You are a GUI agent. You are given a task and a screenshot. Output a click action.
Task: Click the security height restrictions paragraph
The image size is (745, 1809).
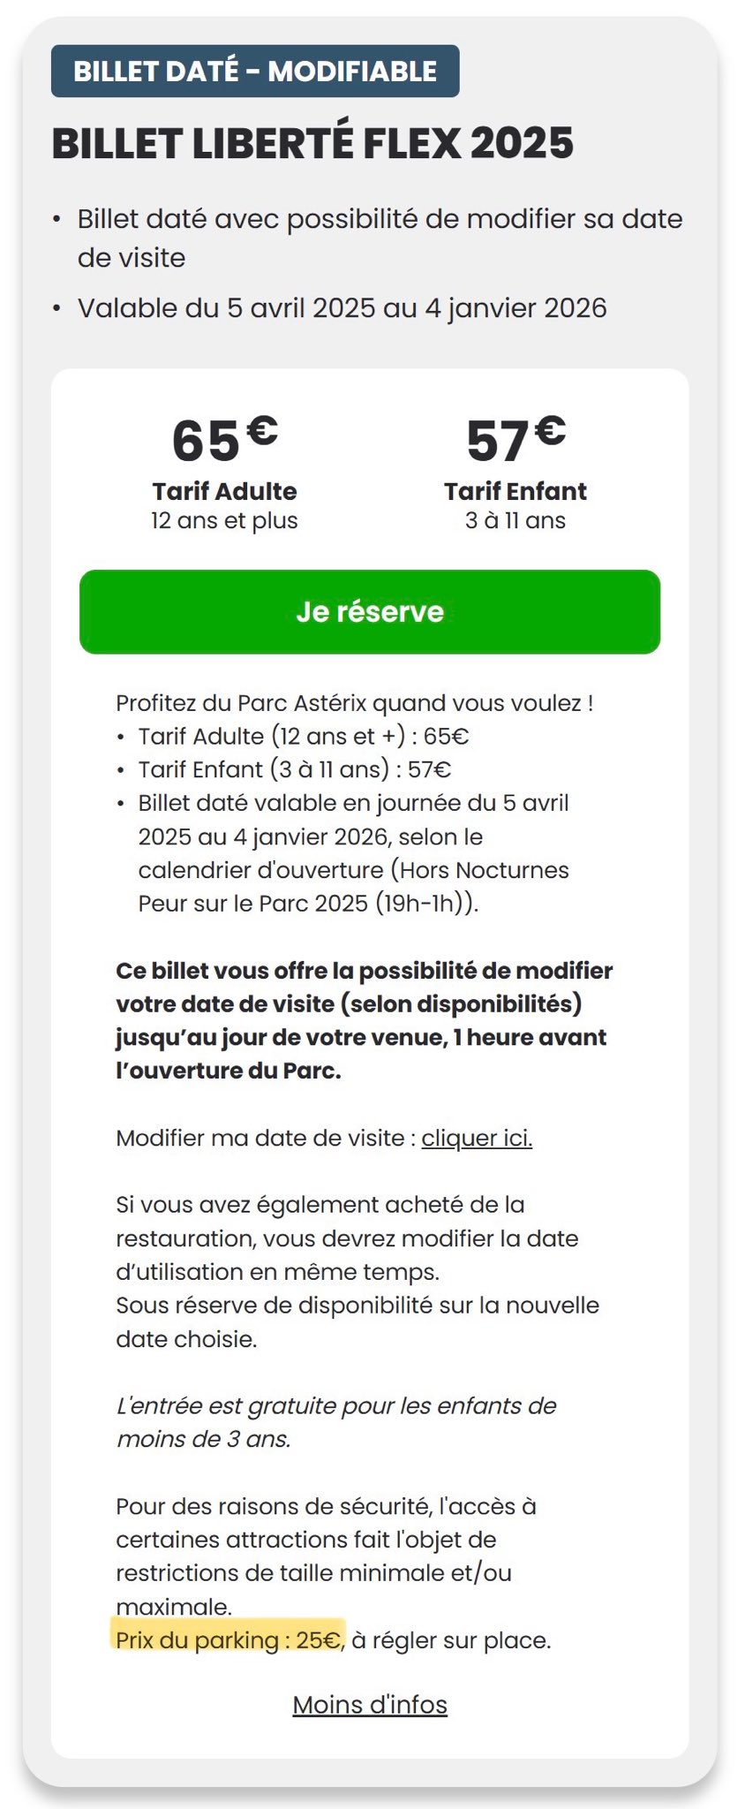(x=326, y=1555)
